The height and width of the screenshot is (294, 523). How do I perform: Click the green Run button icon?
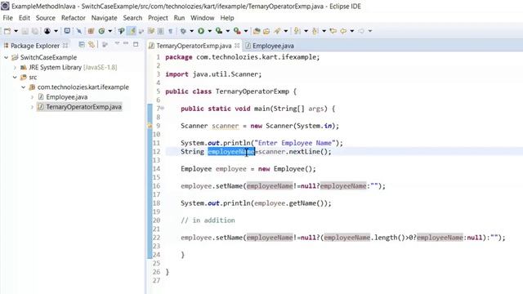201,31
